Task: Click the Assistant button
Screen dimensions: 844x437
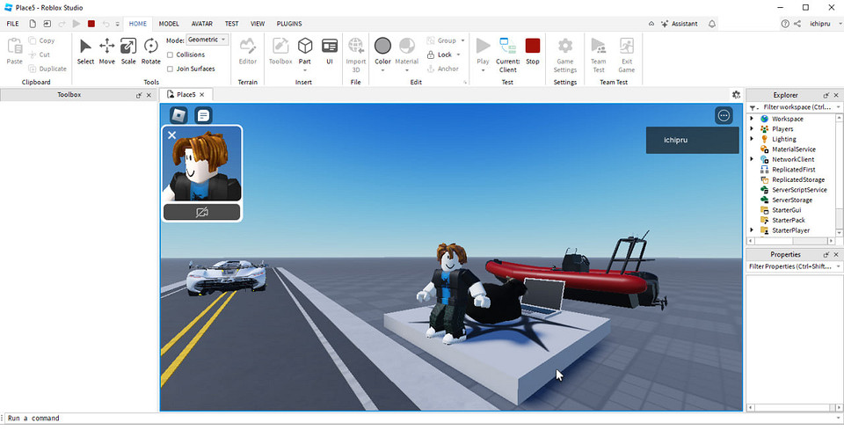Action: [679, 24]
